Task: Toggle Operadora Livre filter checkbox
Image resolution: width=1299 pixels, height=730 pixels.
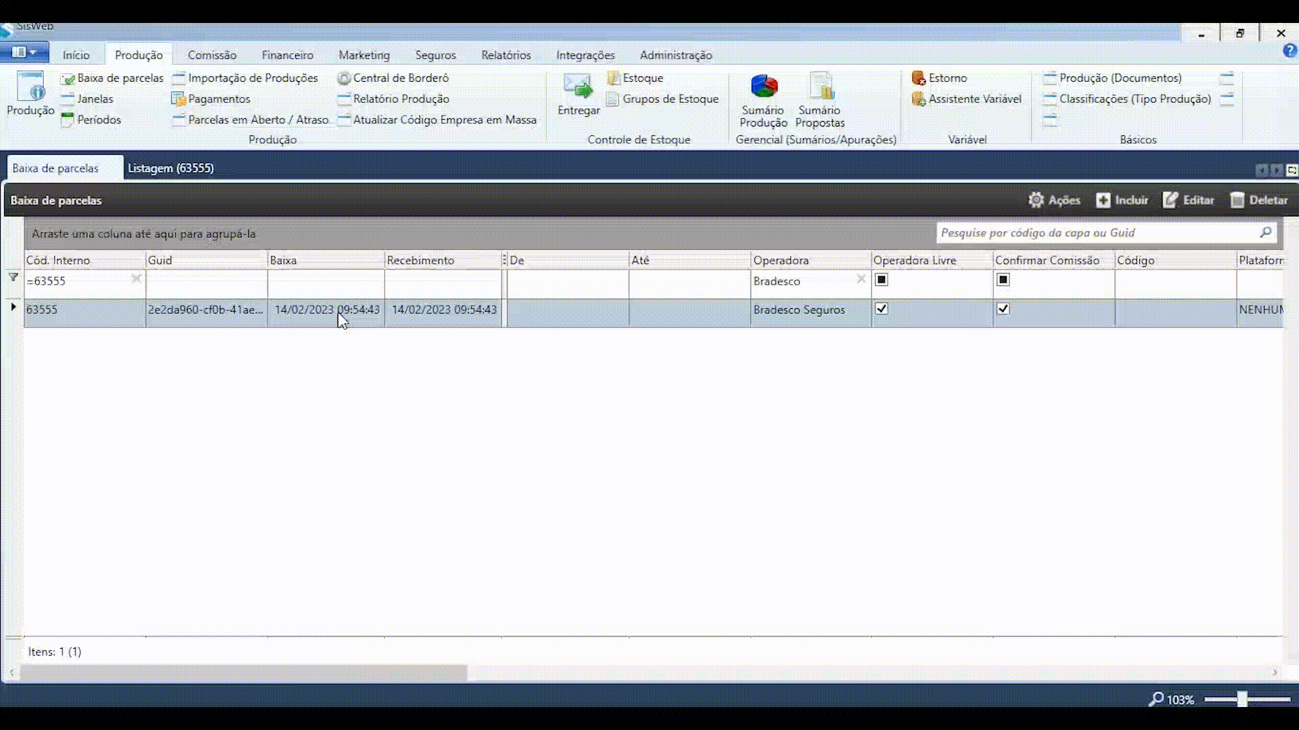Action: [x=882, y=280]
